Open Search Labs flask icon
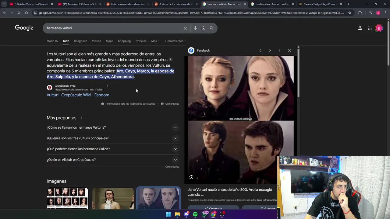Image resolution: width=390 pixels, height=219 pixels. click(x=360, y=28)
